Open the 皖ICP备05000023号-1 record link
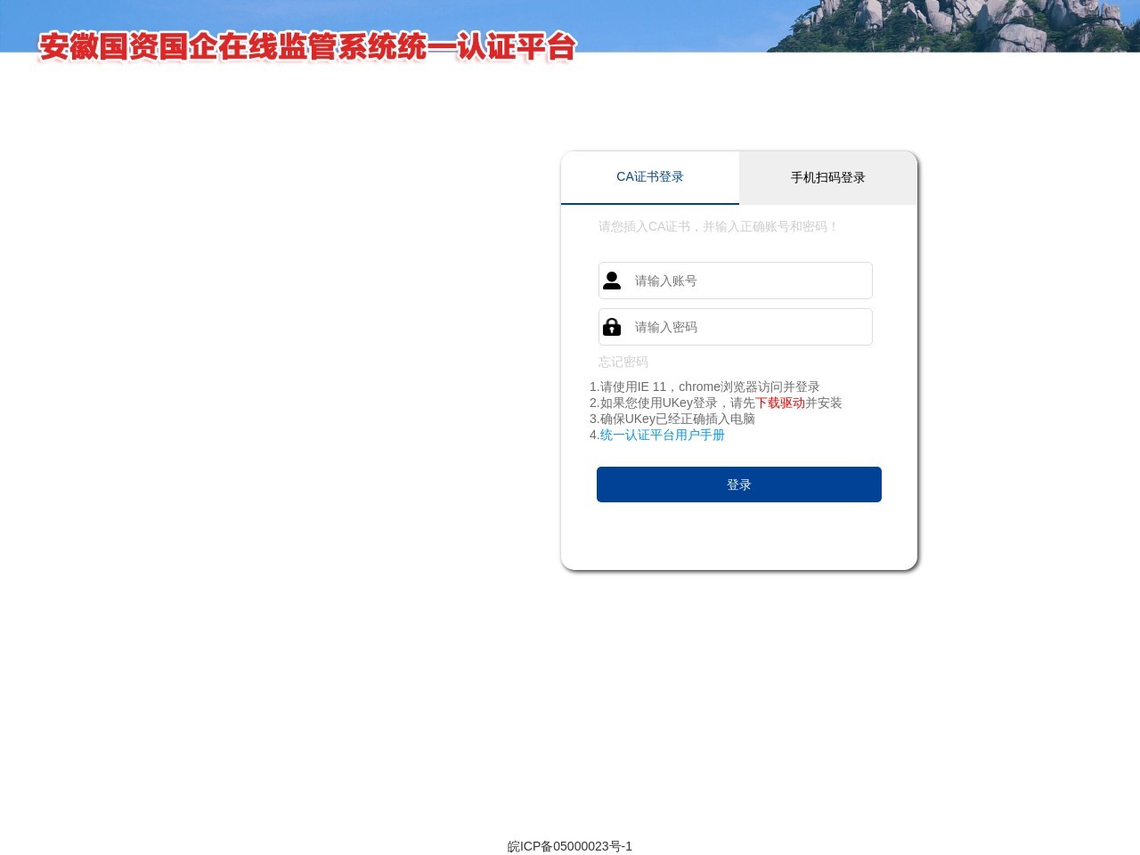 tap(569, 846)
